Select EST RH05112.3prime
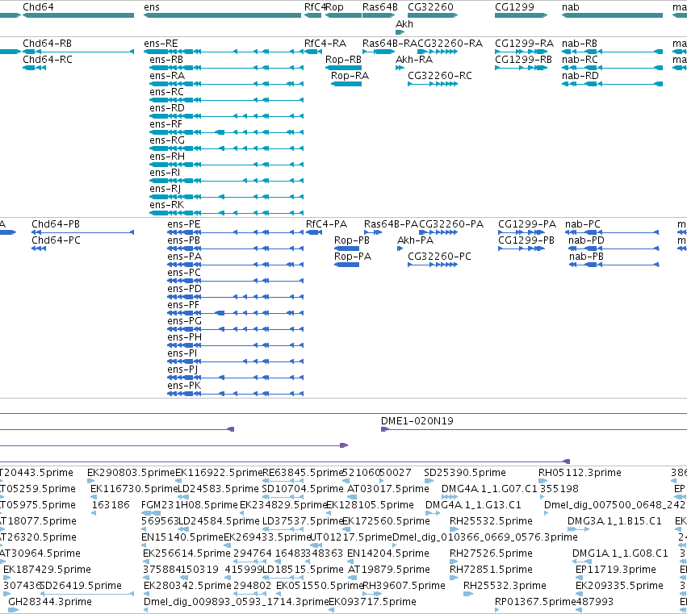Viewport: 687px width, 614px height. click(580, 473)
